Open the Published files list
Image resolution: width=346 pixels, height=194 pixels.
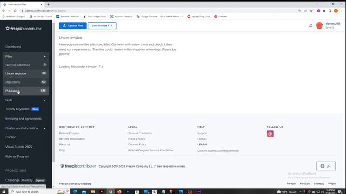click(26, 91)
